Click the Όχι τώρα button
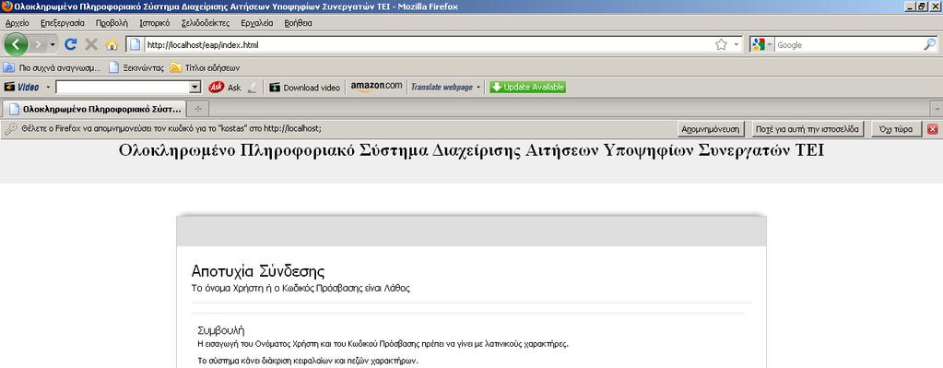 pos(896,129)
